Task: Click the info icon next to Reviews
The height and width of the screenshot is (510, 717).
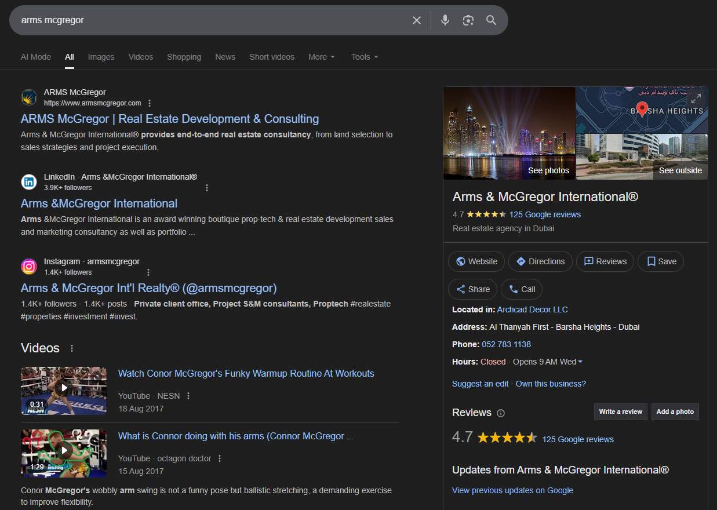Action: pos(501,413)
